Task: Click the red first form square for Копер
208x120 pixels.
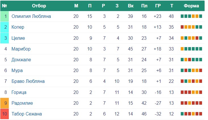Action: [182, 27]
